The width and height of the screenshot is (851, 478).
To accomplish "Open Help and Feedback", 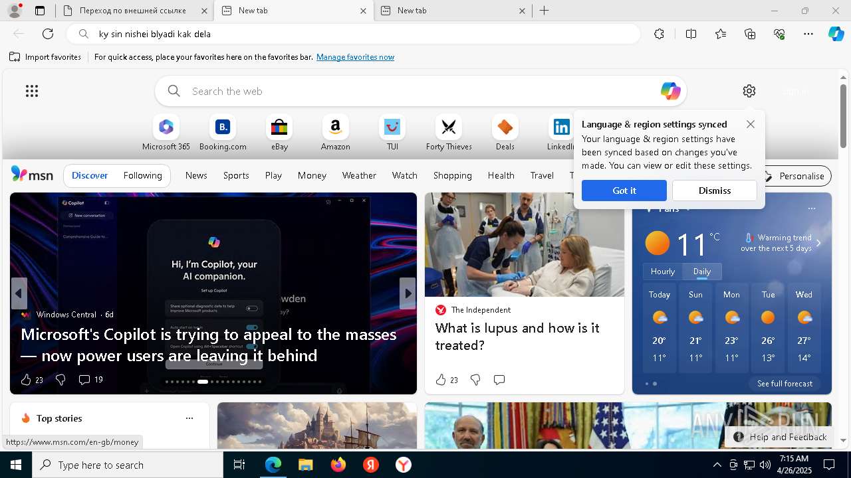I will pyautogui.click(x=781, y=437).
